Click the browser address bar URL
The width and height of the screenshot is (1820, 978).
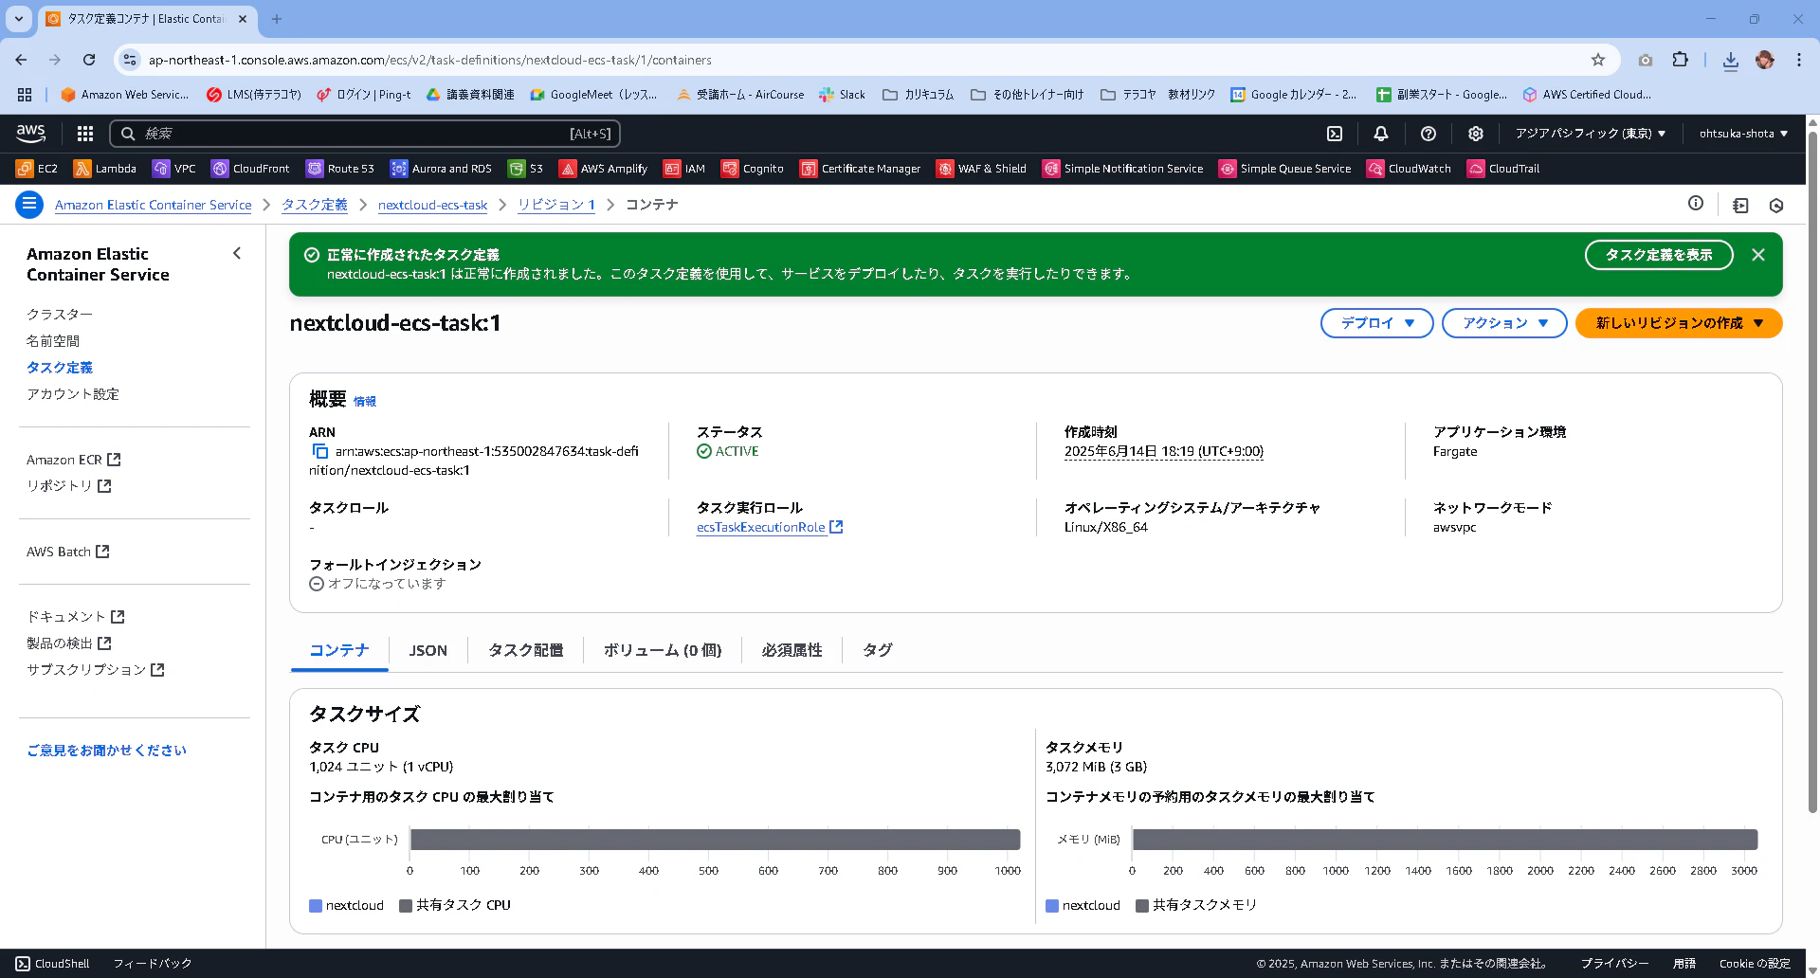coord(429,60)
